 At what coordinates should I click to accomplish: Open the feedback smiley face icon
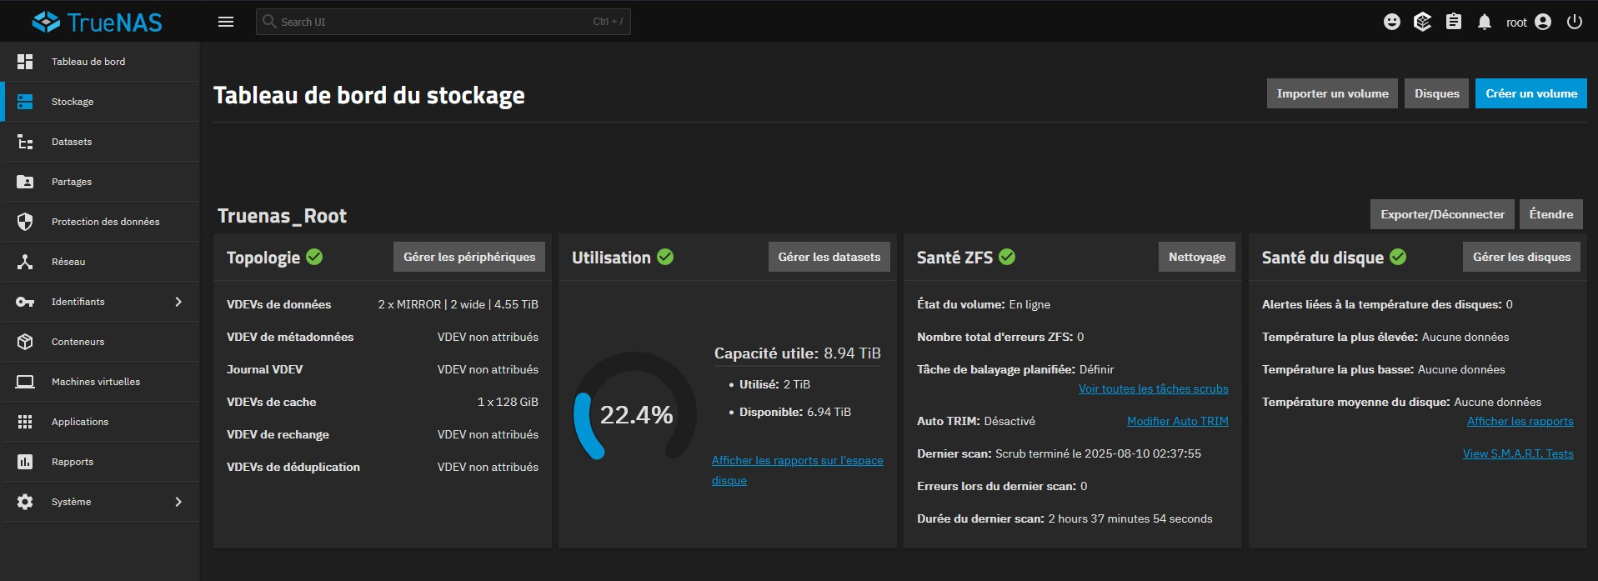pos(1391,23)
